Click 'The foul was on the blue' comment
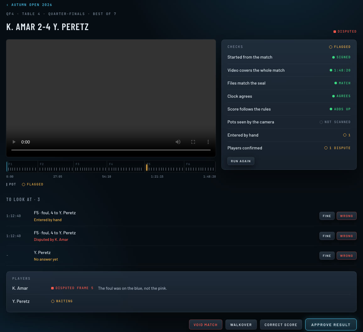Screen dimensions: 363x332 [x=133, y=288]
